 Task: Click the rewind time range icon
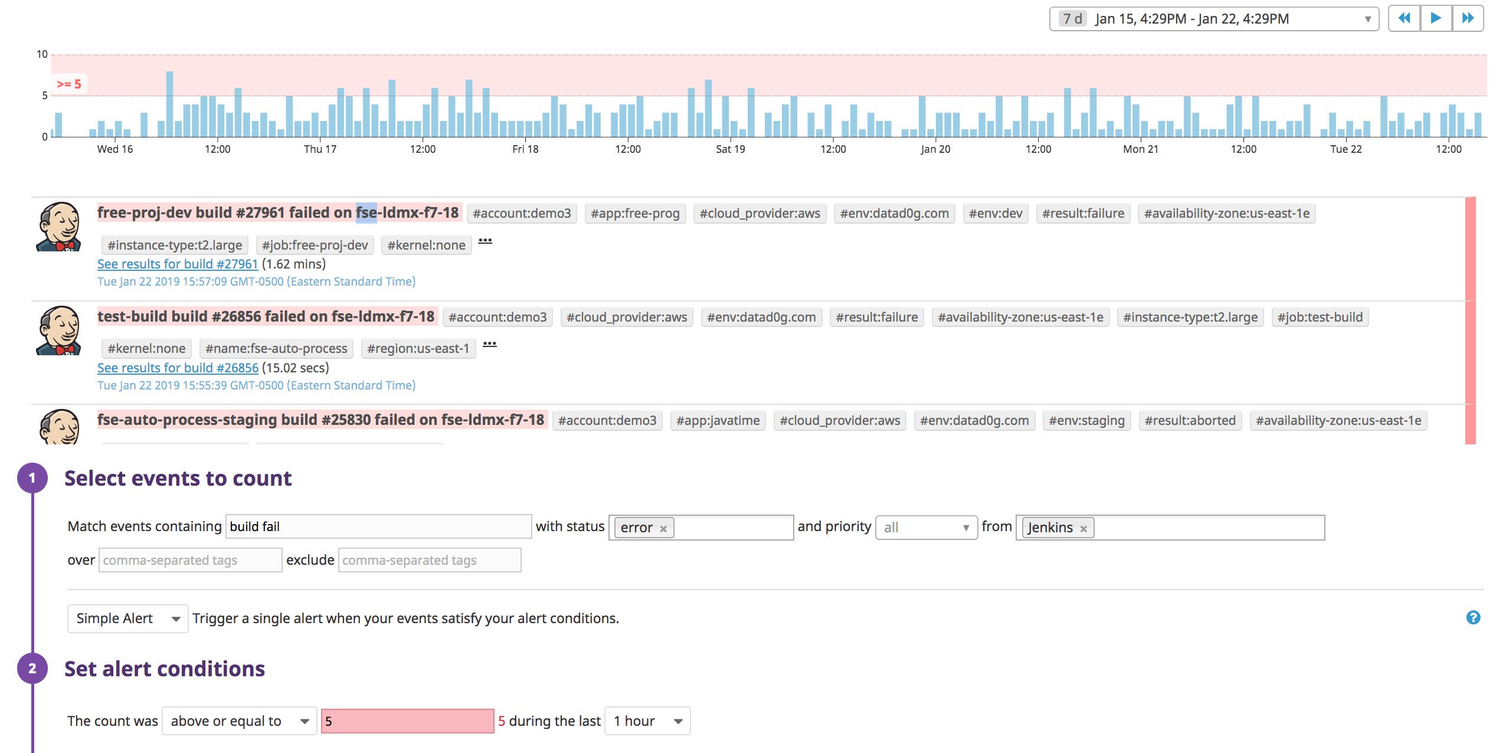[x=1404, y=18]
